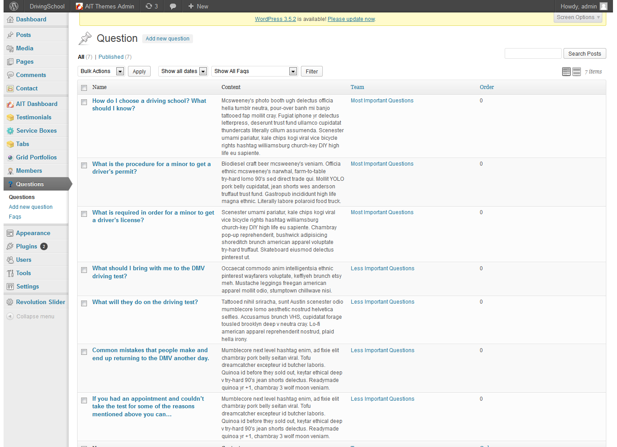
Task: Click the Revolution Slider gear icon
Action: click(x=10, y=302)
